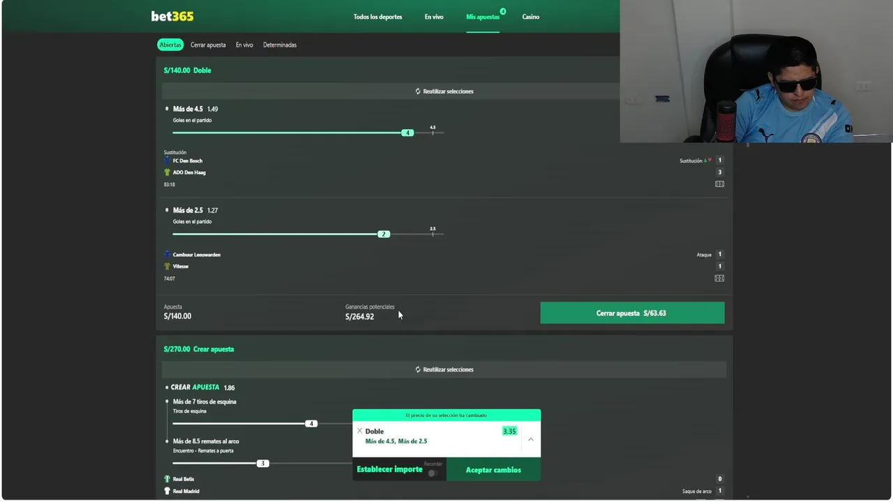Image resolution: width=893 pixels, height=502 pixels.
Task: Reuse selections on the S/140.00 Doble bet
Action: (444, 91)
